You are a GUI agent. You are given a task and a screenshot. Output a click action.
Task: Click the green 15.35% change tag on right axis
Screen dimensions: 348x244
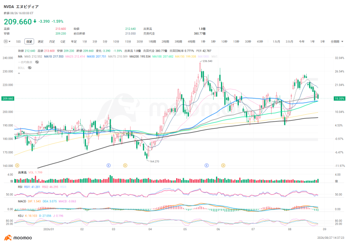click(339, 98)
